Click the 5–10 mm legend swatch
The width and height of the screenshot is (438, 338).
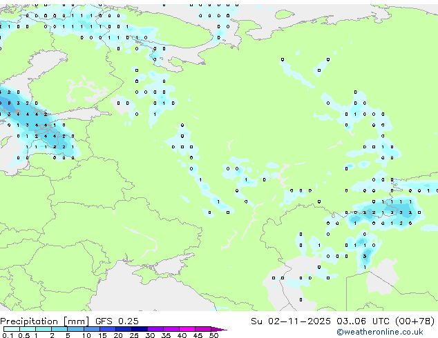(x=75, y=329)
